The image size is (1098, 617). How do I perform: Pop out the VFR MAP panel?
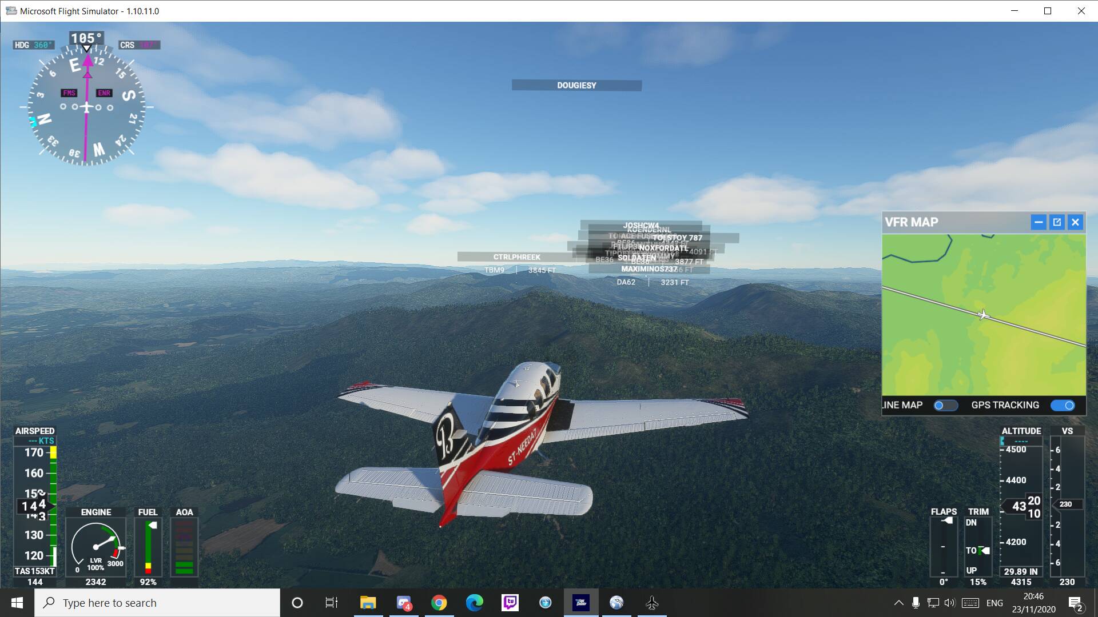coord(1057,222)
